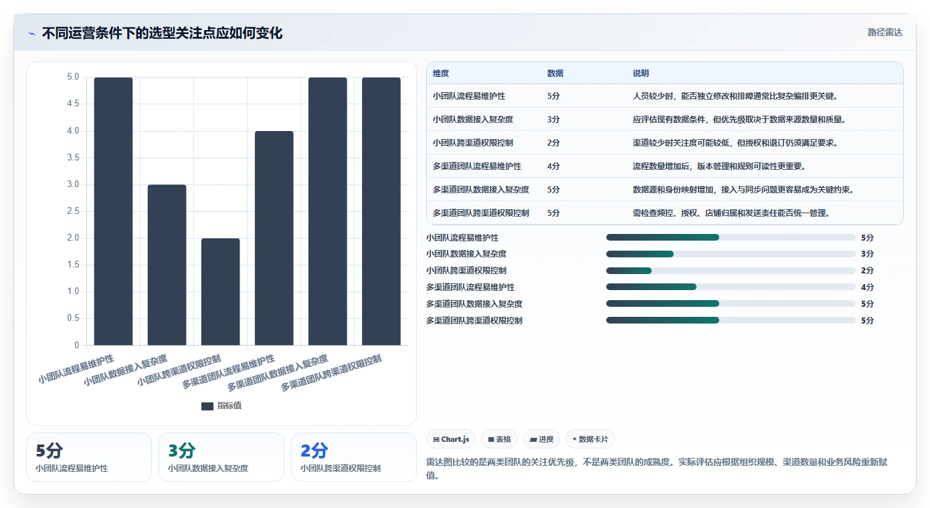This screenshot has width=930, height=508.
Task: Click the 小团队跨渠道权限控制 chart bar
Action: tap(220, 291)
